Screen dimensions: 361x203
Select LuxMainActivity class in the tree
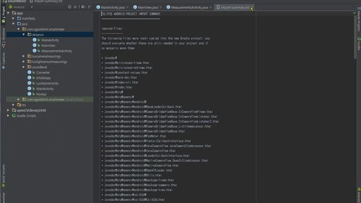tap(47, 83)
